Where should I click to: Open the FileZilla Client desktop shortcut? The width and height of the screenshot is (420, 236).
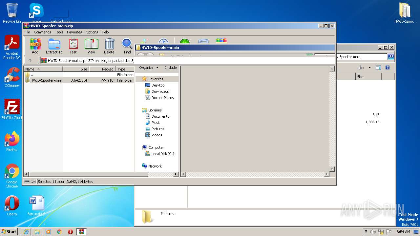[x=12, y=109]
